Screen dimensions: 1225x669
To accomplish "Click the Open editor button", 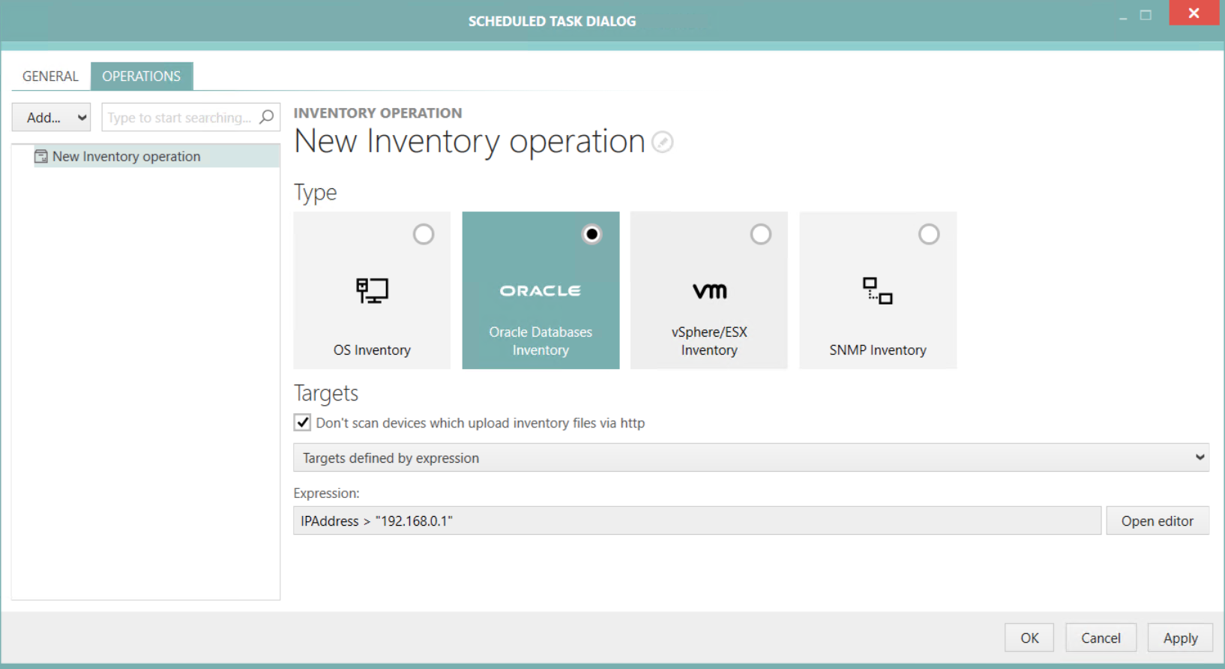I will click(x=1157, y=521).
